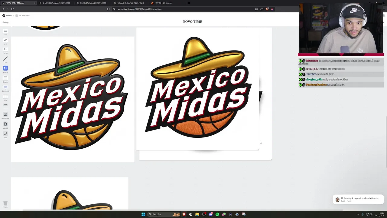Open the G4ngoBFXwAAiXdZ image tab
The width and height of the screenshot is (387, 218).
coord(130,3)
